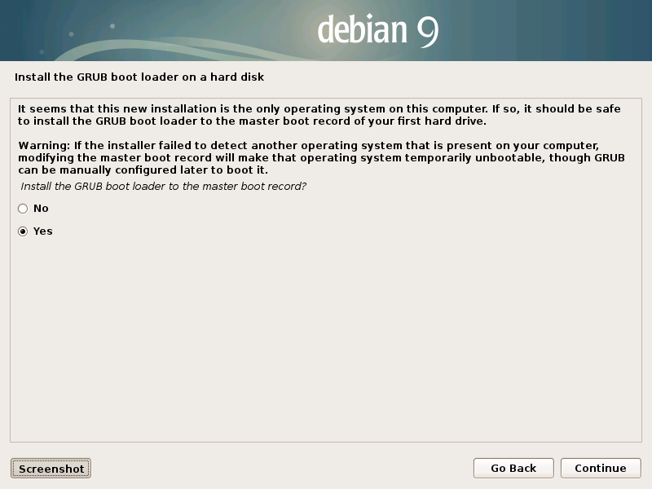Choose the "No" option label text
The image size is (652, 489).
(41, 209)
